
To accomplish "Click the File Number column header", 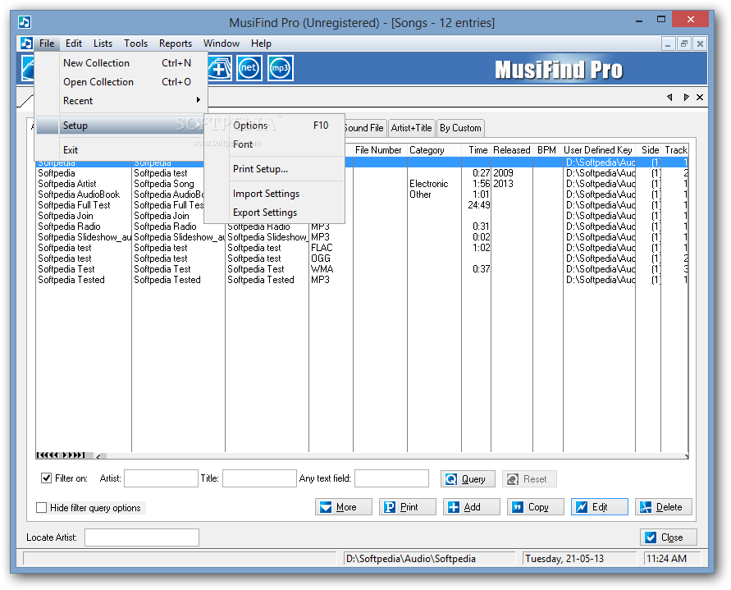I will coord(378,150).
